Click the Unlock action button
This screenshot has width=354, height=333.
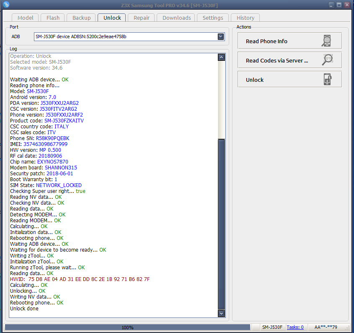pos(289,79)
